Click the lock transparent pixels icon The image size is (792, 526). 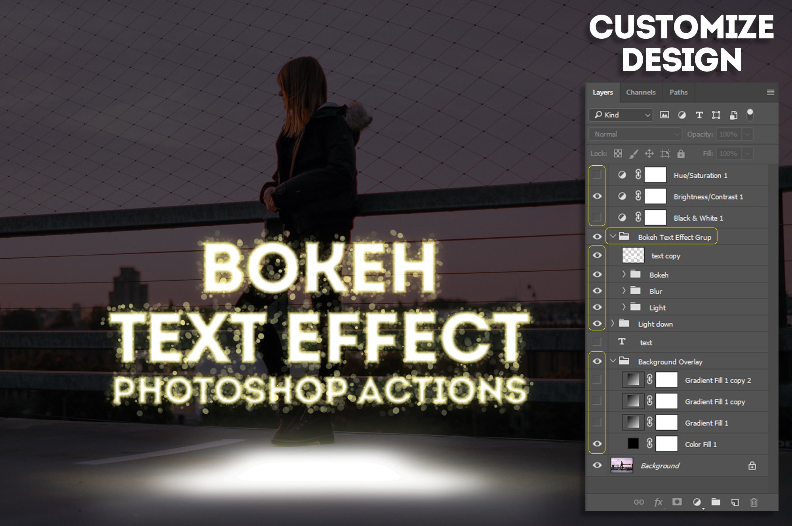tap(618, 153)
